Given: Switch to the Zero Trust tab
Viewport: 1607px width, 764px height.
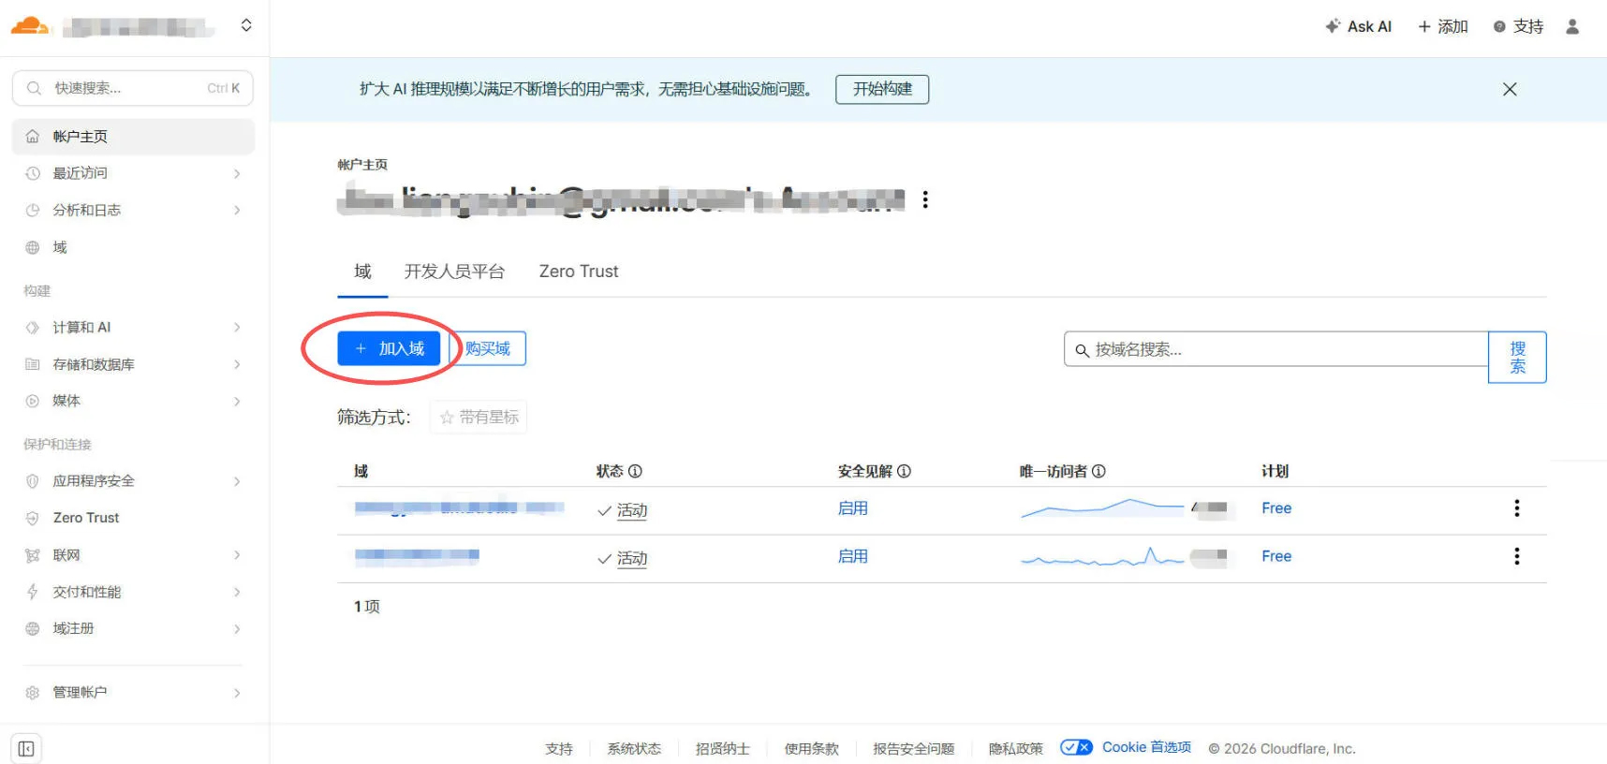Looking at the screenshot, I should [578, 272].
